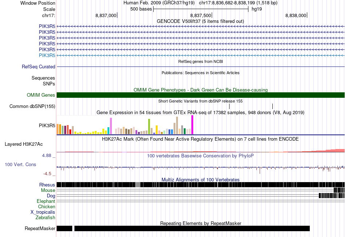This screenshot has height=237, width=345.
Task: Open the RefSeq genes from NCBI title
Action: 201,61
